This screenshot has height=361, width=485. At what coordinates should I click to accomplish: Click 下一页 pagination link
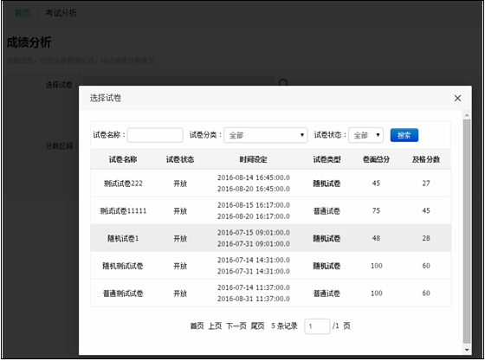(236, 326)
